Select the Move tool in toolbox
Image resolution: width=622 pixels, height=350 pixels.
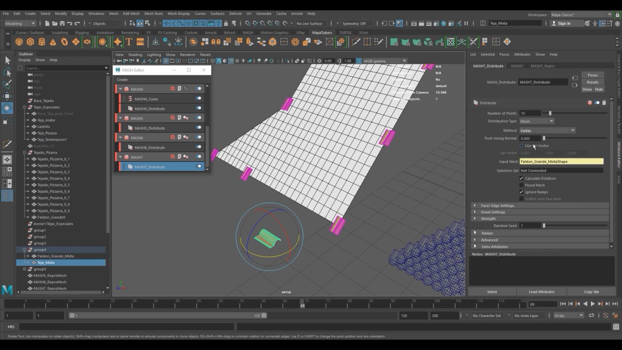[x=7, y=96]
